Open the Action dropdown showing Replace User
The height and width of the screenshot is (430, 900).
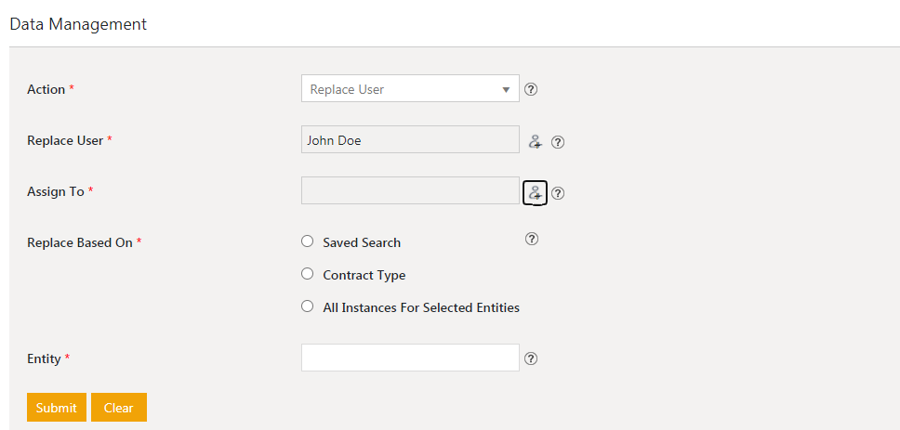tap(410, 88)
